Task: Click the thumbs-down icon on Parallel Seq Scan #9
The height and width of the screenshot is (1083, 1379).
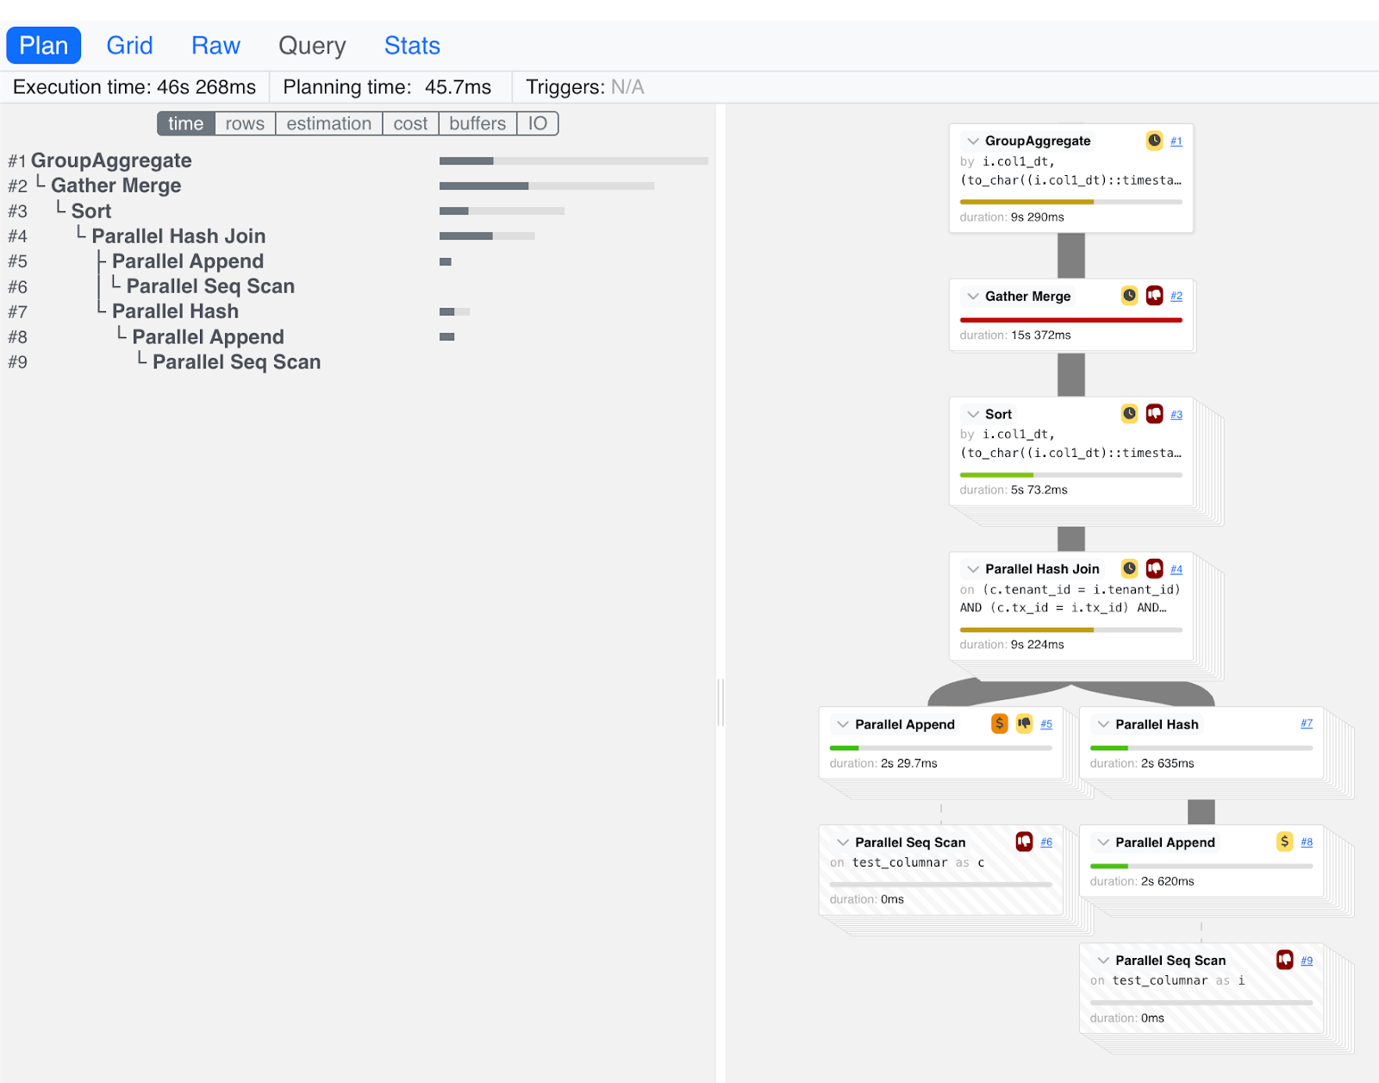Action: [x=1284, y=961]
